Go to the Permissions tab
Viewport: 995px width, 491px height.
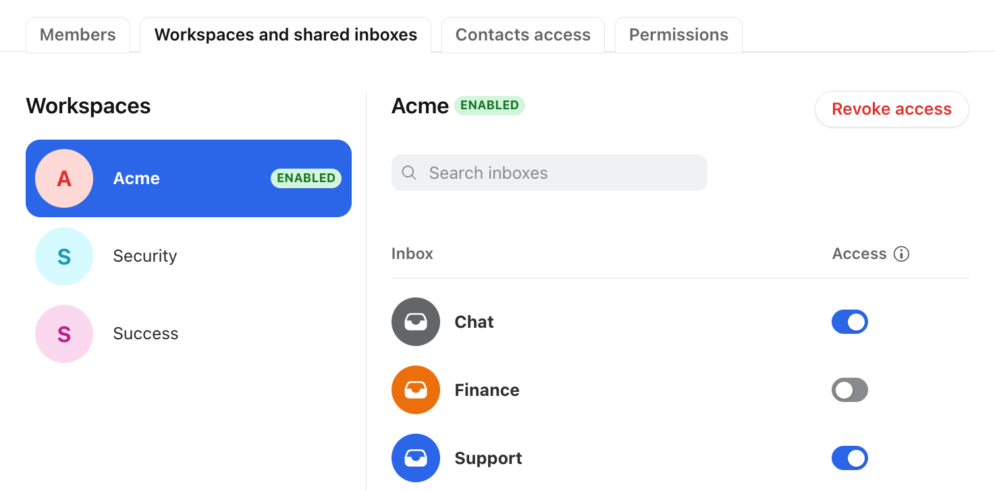[x=678, y=35]
